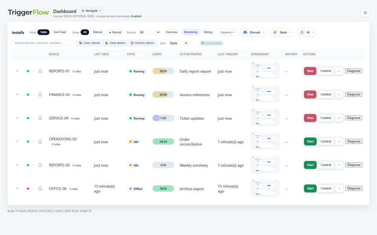Viewport: 377px width, 235px height.
Task: Click the Dismiss alarms button
Action: click(x=143, y=43)
